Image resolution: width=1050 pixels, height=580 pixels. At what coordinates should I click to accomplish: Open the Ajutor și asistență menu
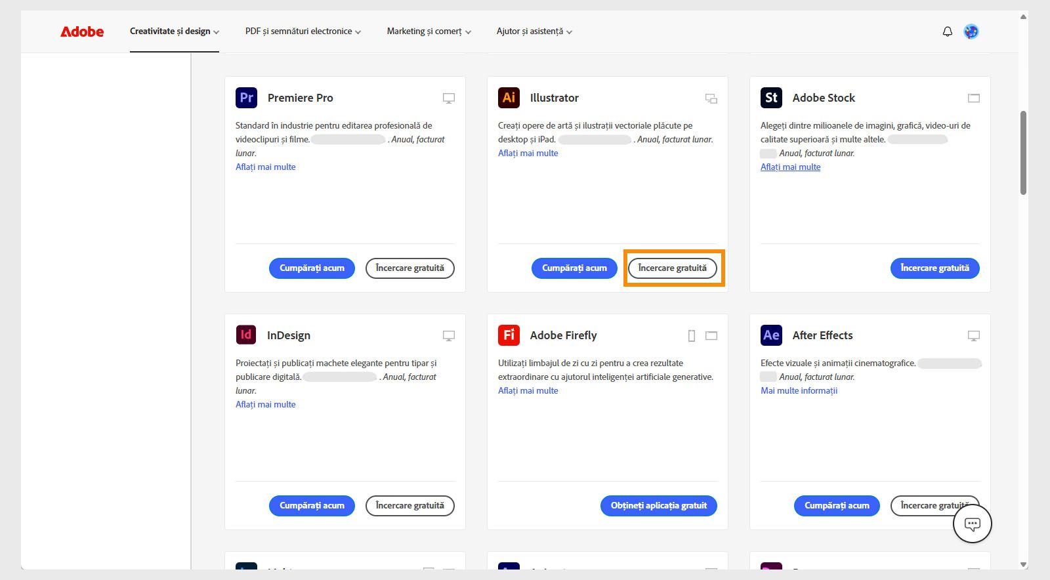534,31
